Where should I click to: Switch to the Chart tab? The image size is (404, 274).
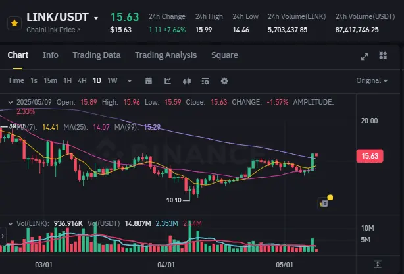click(18, 55)
